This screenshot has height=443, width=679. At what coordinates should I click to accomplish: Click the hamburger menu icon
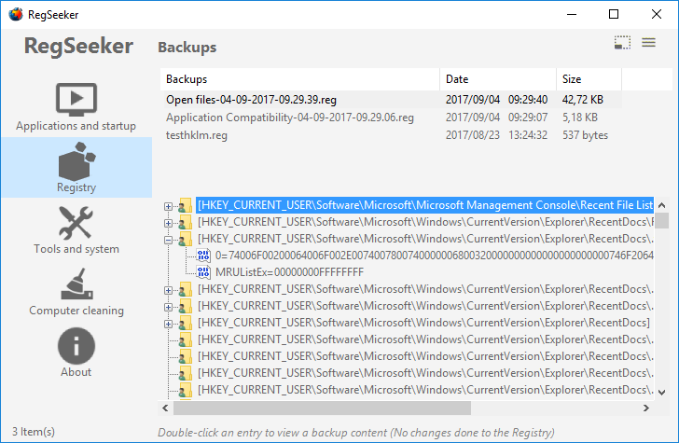point(648,43)
